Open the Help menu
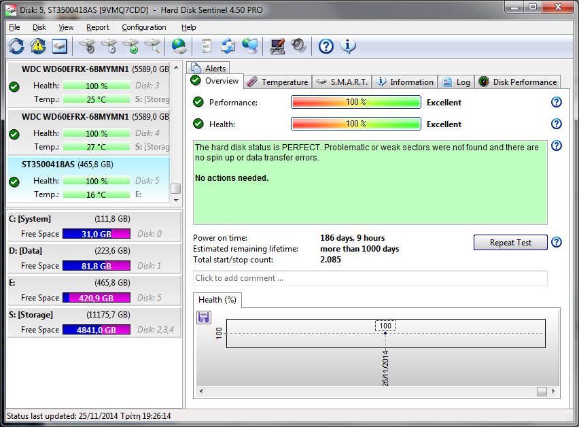Viewport: 579px width, 427px height. pyautogui.click(x=188, y=27)
